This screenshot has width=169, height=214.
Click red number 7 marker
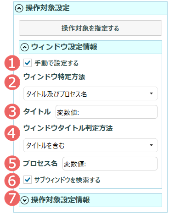click(x=11, y=198)
